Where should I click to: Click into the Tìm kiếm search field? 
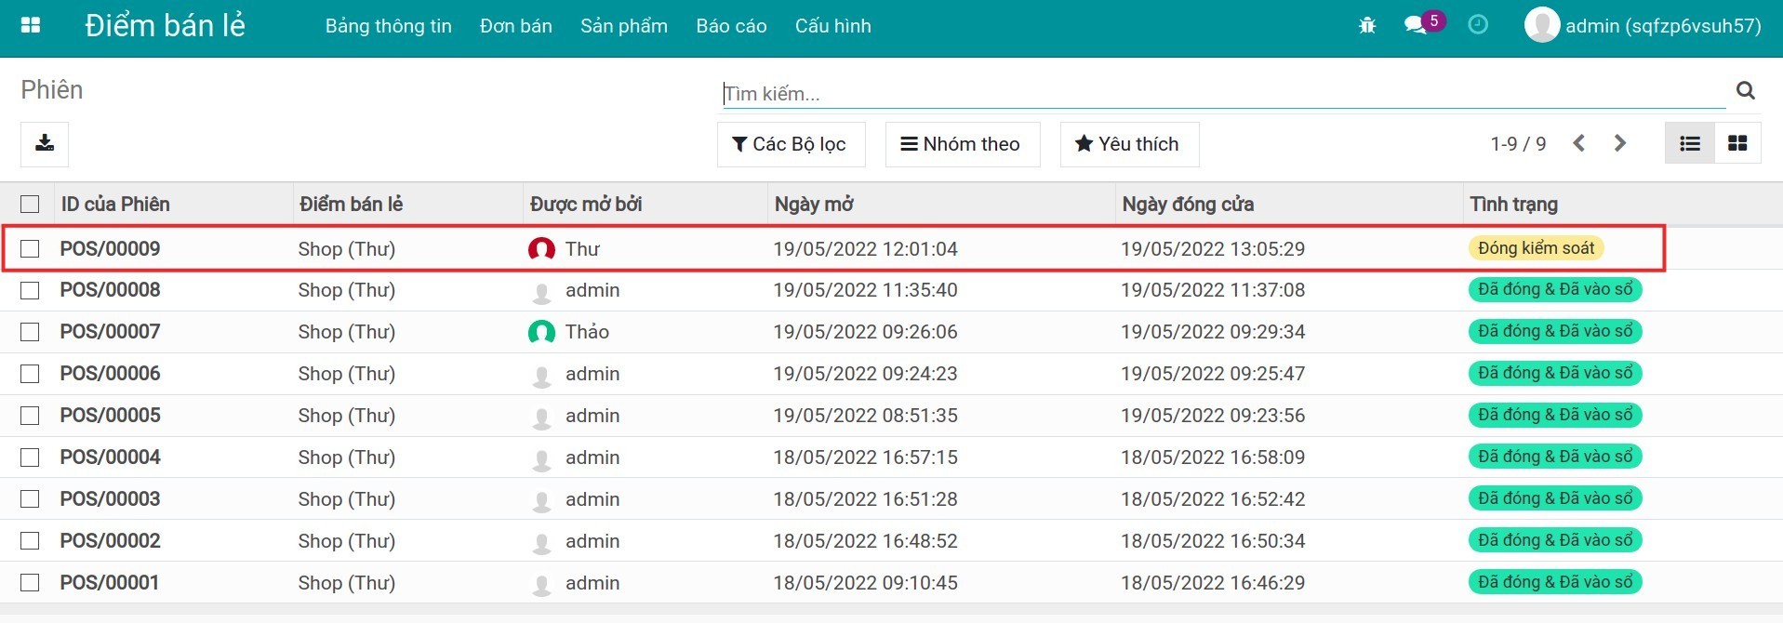pos(1223,93)
